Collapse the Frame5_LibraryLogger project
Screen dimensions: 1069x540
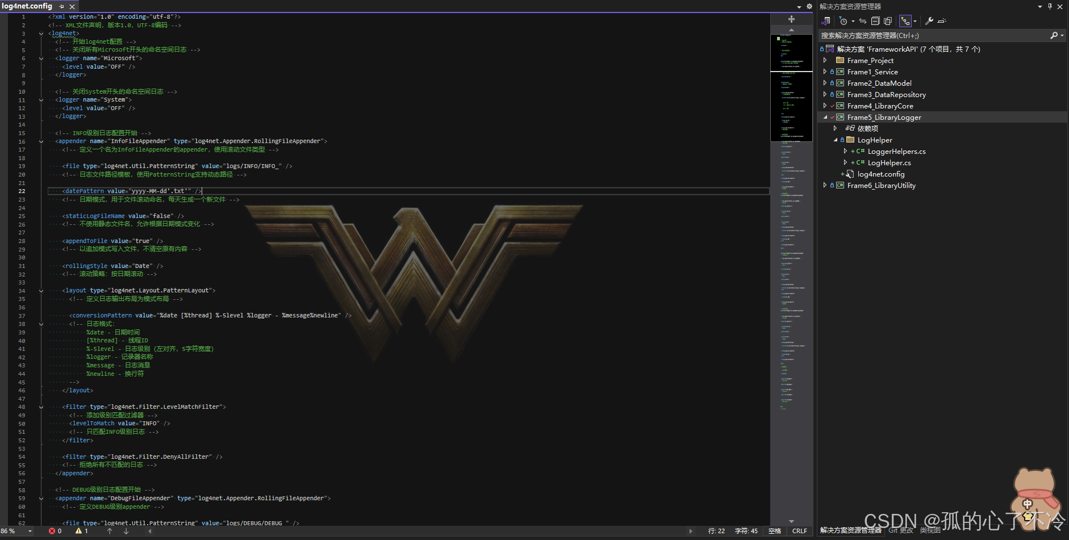click(x=825, y=117)
